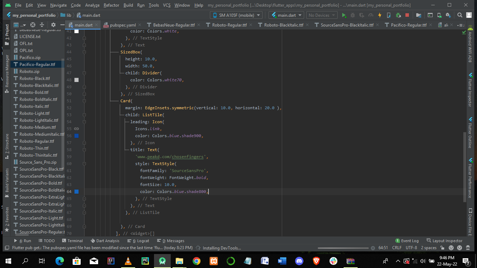Open the Terminal tool window
477x268 pixels.
[x=72, y=241]
